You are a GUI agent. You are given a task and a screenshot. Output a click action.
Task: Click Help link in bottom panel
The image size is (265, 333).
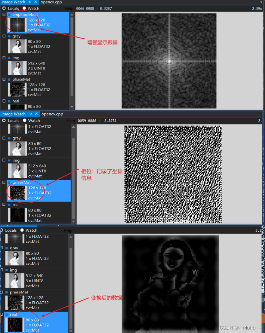click(68, 231)
